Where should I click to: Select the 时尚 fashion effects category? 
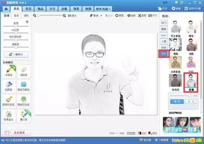[x=164, y=47]
